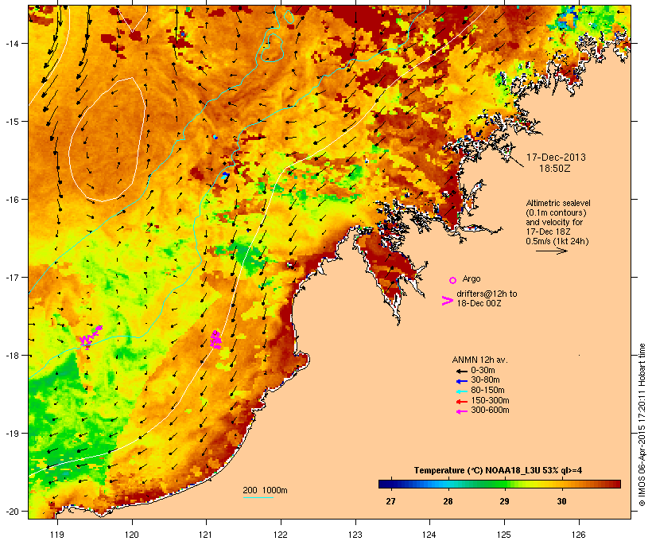Click the 30-80m depth label
The width and height of the screenshot is (652, 541).
click(485, 380)
